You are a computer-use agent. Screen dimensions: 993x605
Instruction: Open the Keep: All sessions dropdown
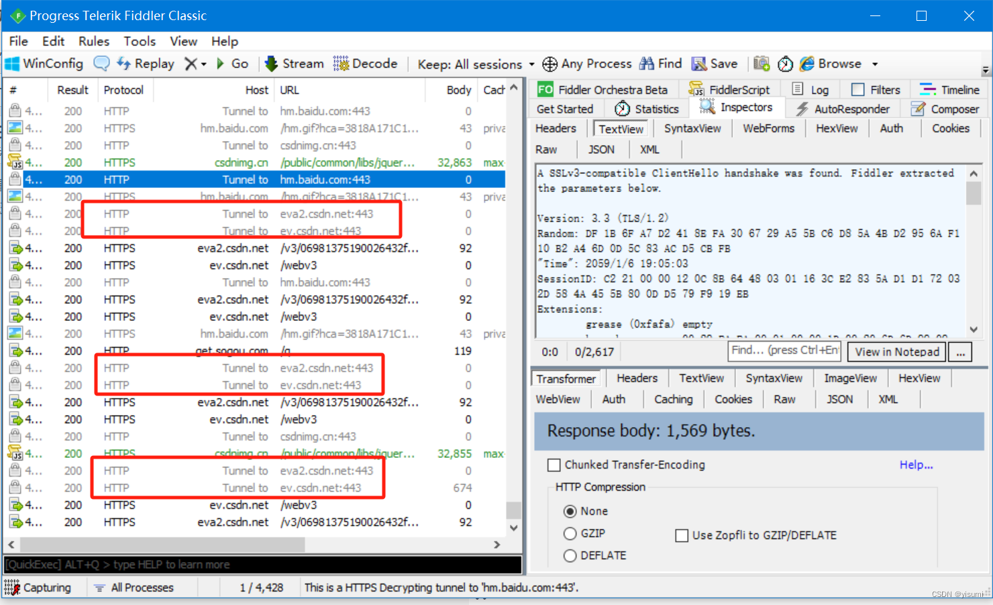476,64
